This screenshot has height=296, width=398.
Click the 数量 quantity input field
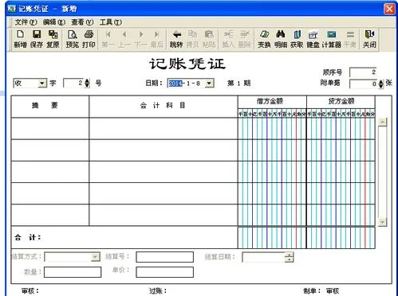[x=73, y=272]
